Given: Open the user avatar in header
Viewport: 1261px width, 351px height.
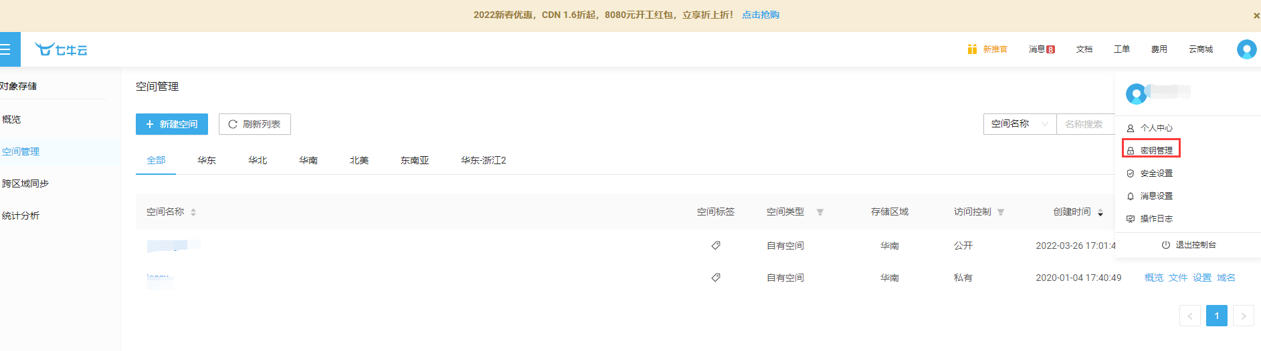Looking at the screenshot, I should point(1246,49).
